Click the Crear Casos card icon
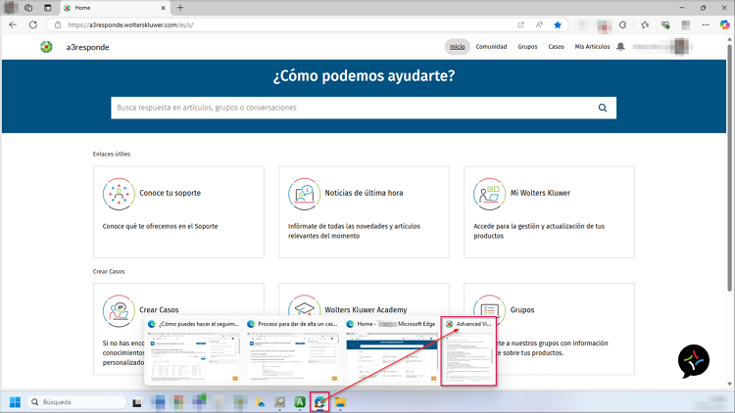Image resolution: width=735 pixels, height=413 pixels. click(119, 310)
